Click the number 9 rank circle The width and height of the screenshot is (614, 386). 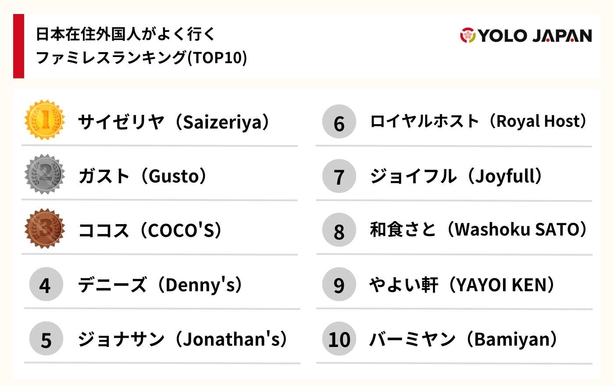(339, 284)
